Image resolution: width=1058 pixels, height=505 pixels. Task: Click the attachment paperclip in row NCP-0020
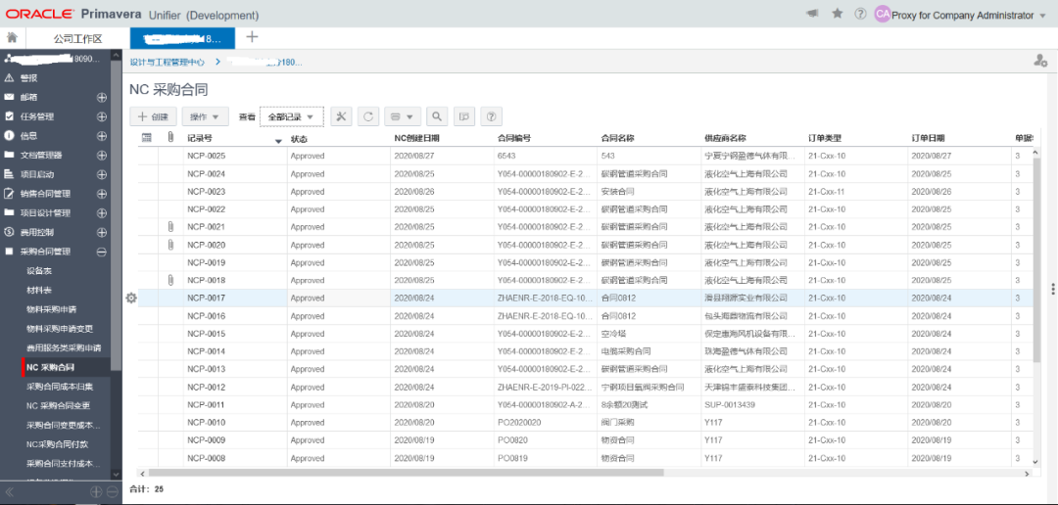[170, 245]
